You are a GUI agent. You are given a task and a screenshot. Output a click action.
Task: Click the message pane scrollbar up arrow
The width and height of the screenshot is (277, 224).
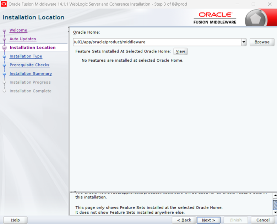click(x=275, y=195)
